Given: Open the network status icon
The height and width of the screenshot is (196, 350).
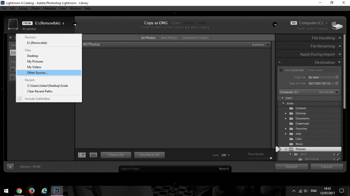Looking at the screenshot, I should pyautogui.click(x=300, y=191).
